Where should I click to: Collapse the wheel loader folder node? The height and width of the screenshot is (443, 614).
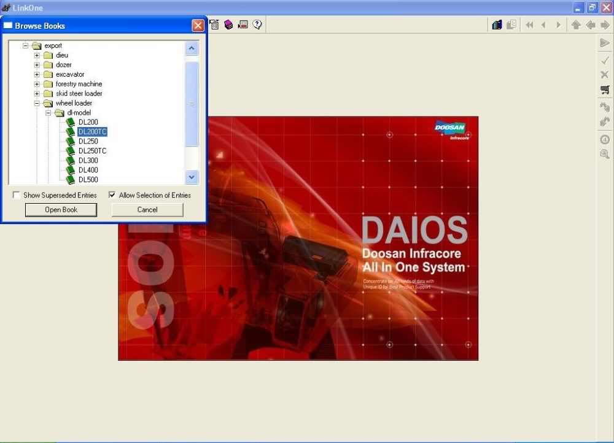(x=37, y=103)
